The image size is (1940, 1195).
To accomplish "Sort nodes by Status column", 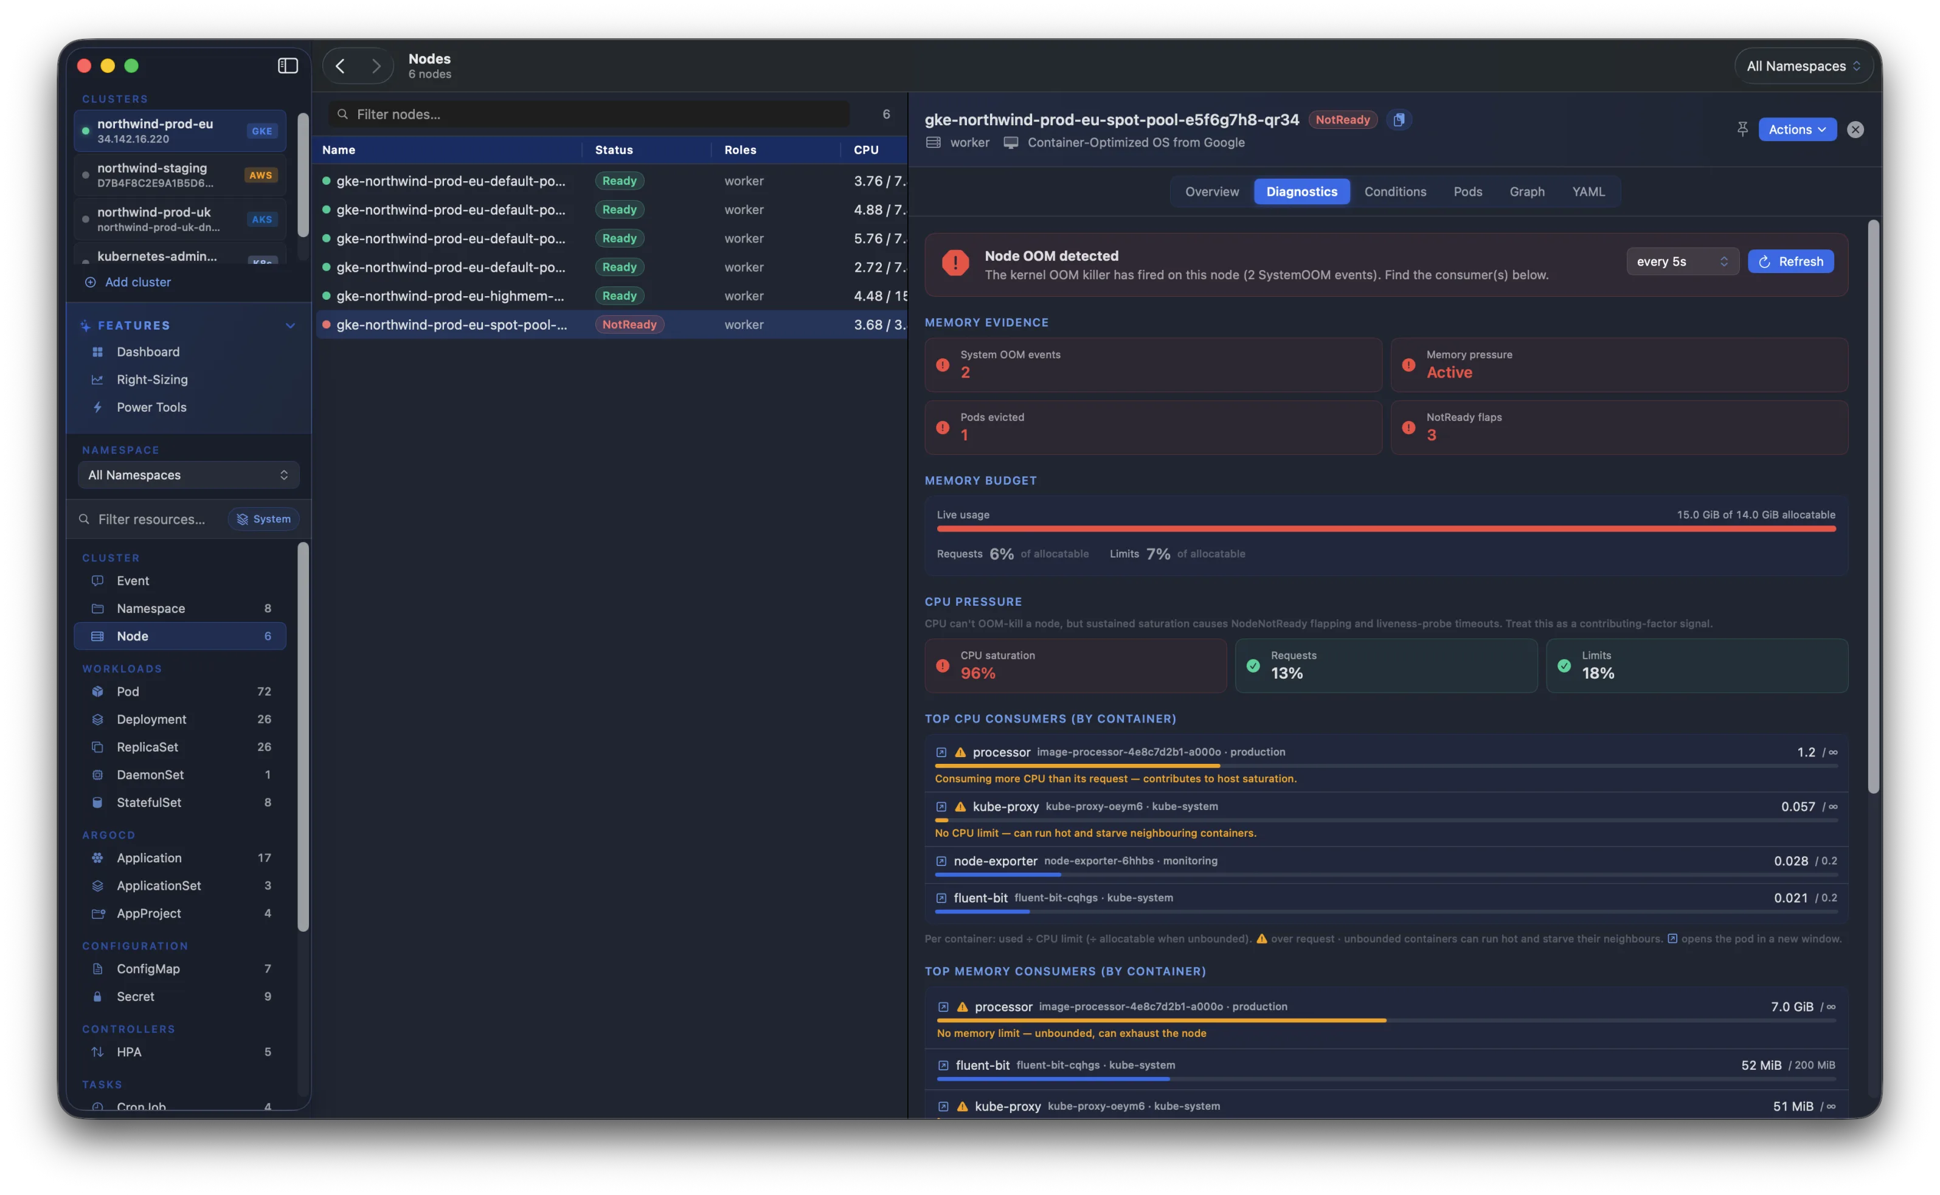I will 646,150.
